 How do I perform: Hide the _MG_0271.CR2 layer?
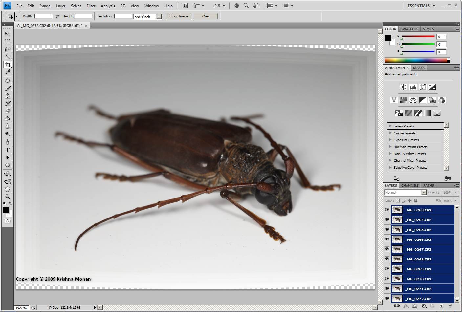(x=387, y=289)
